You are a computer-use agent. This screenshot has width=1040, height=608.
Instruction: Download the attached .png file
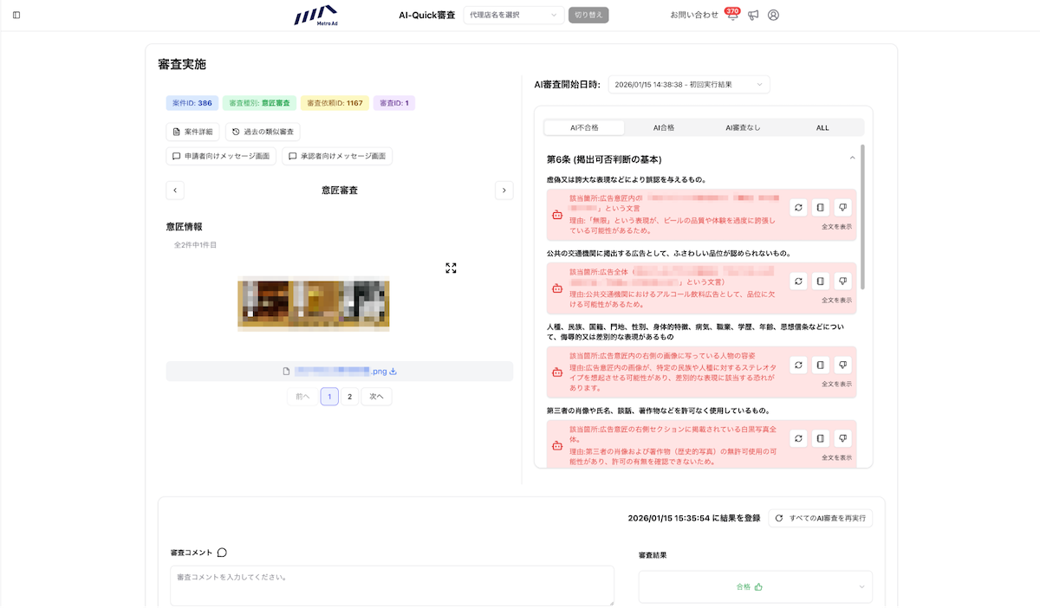tap(393, 372)
